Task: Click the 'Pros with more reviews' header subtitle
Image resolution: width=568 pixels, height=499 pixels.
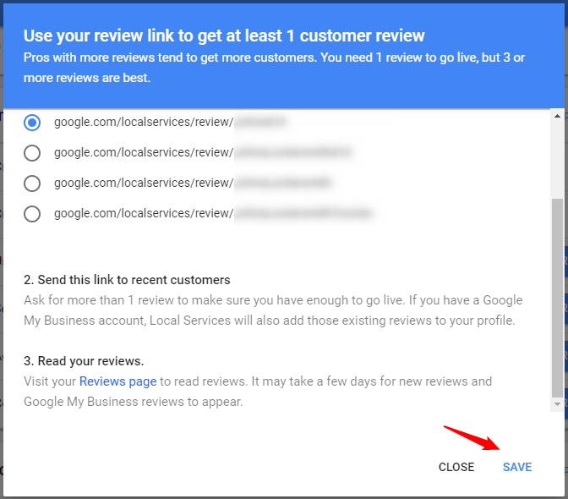Action: 274,67
